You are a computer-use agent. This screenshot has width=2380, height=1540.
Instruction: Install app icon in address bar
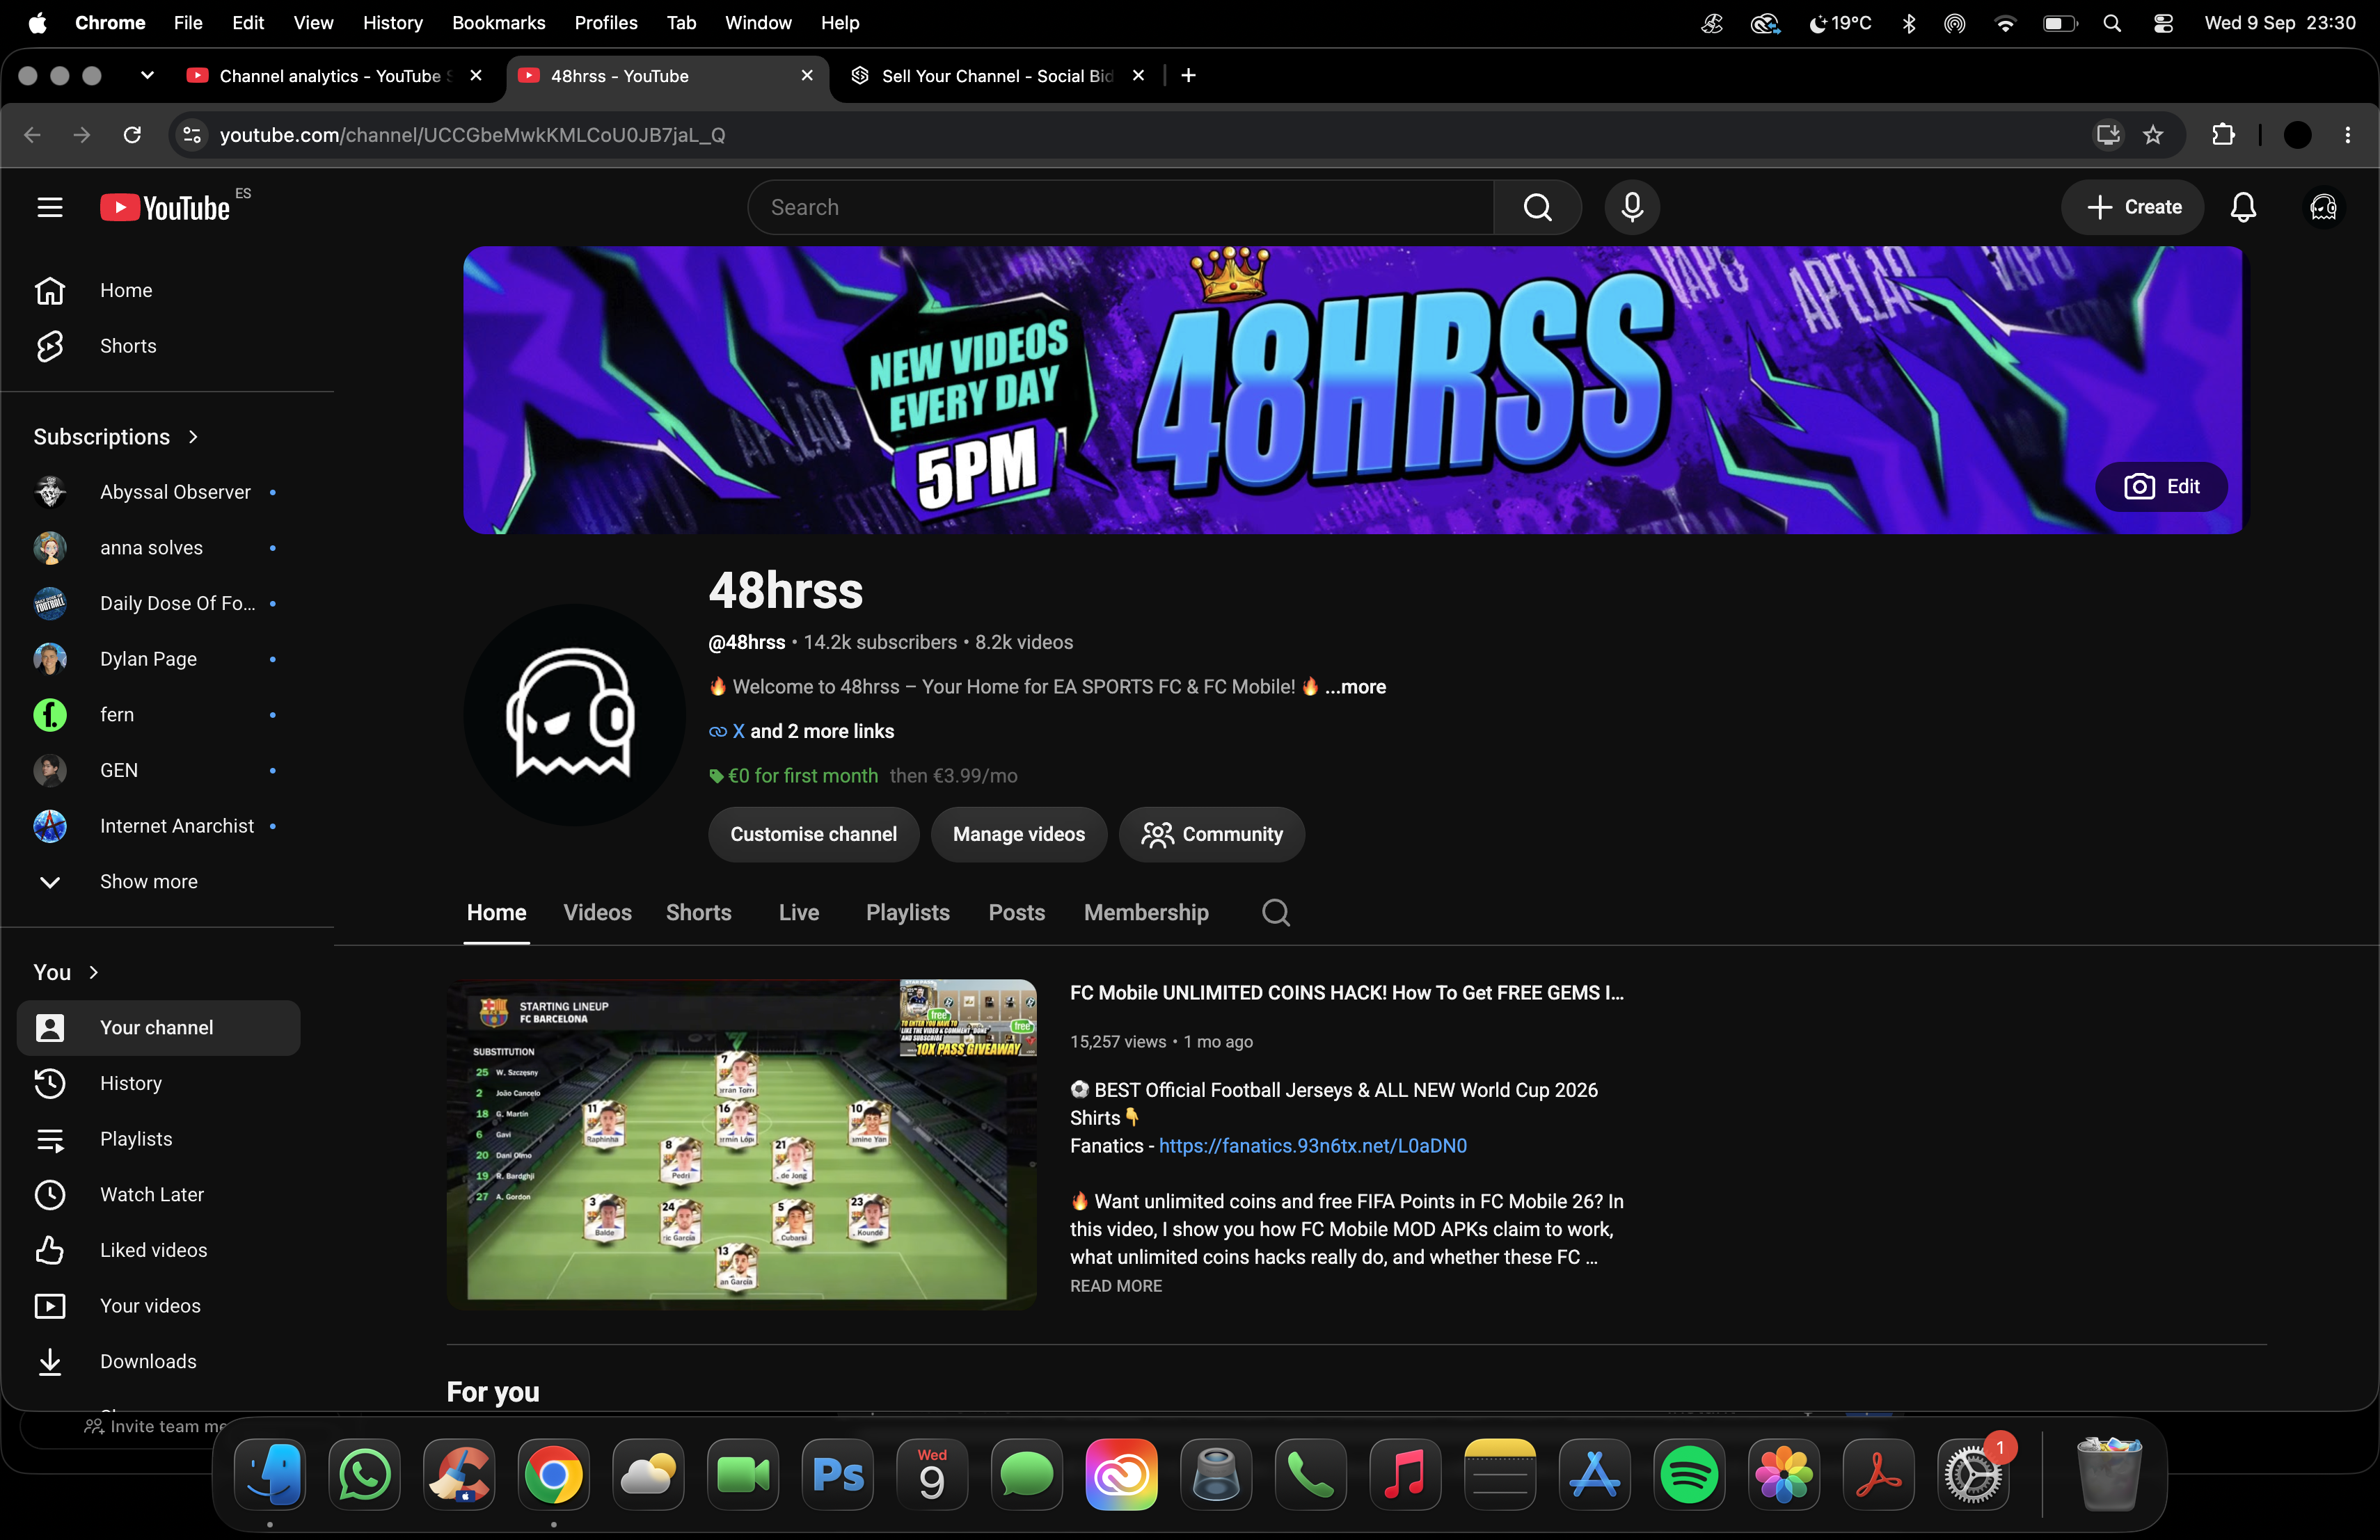(x=2108, y=135)
